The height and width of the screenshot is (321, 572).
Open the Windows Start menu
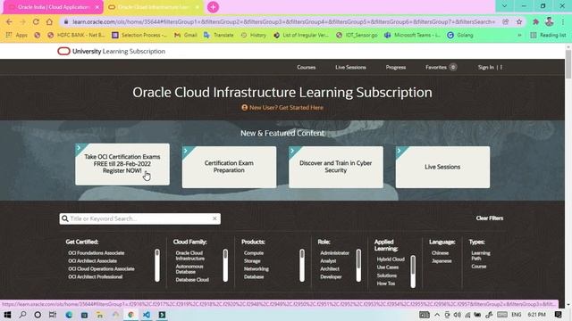click(7, 315)
